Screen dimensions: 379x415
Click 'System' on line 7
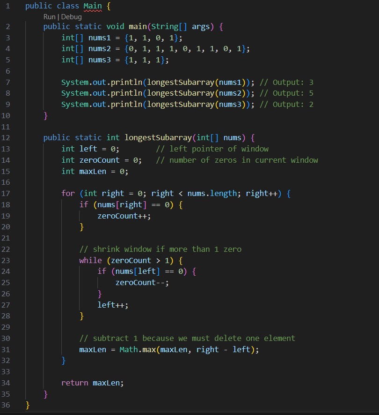pyautogui.click(x=75, y=83)
